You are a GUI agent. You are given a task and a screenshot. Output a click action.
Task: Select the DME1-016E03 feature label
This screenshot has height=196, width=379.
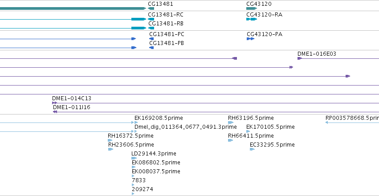pyautogui.click(x=317, y=54)
